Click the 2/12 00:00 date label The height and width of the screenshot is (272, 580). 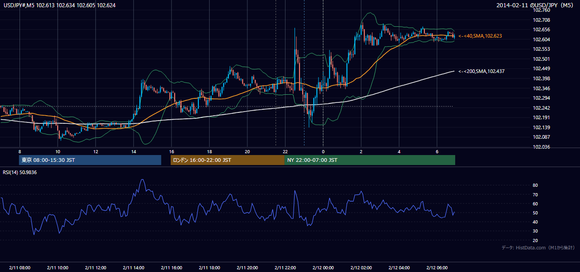click(323, 267)
